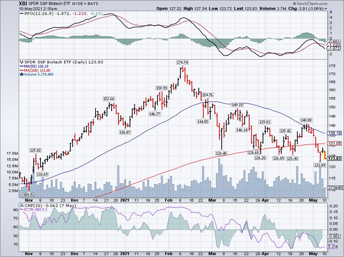Click the XBI ticker symbol
Image resolution: width=344 pixels, height=257 pixels.
(x=23, y=4)
